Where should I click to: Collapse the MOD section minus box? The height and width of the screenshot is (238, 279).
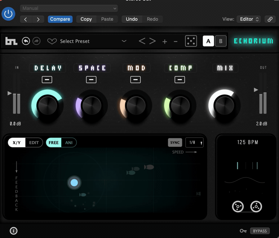coord(135,80)
